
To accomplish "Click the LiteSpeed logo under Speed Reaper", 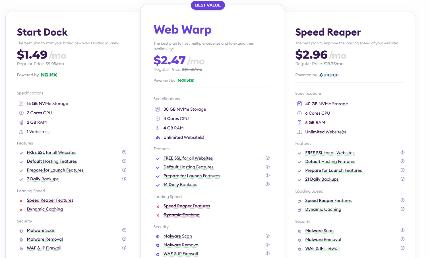I will pyautogui.click(x=329, y=75).
